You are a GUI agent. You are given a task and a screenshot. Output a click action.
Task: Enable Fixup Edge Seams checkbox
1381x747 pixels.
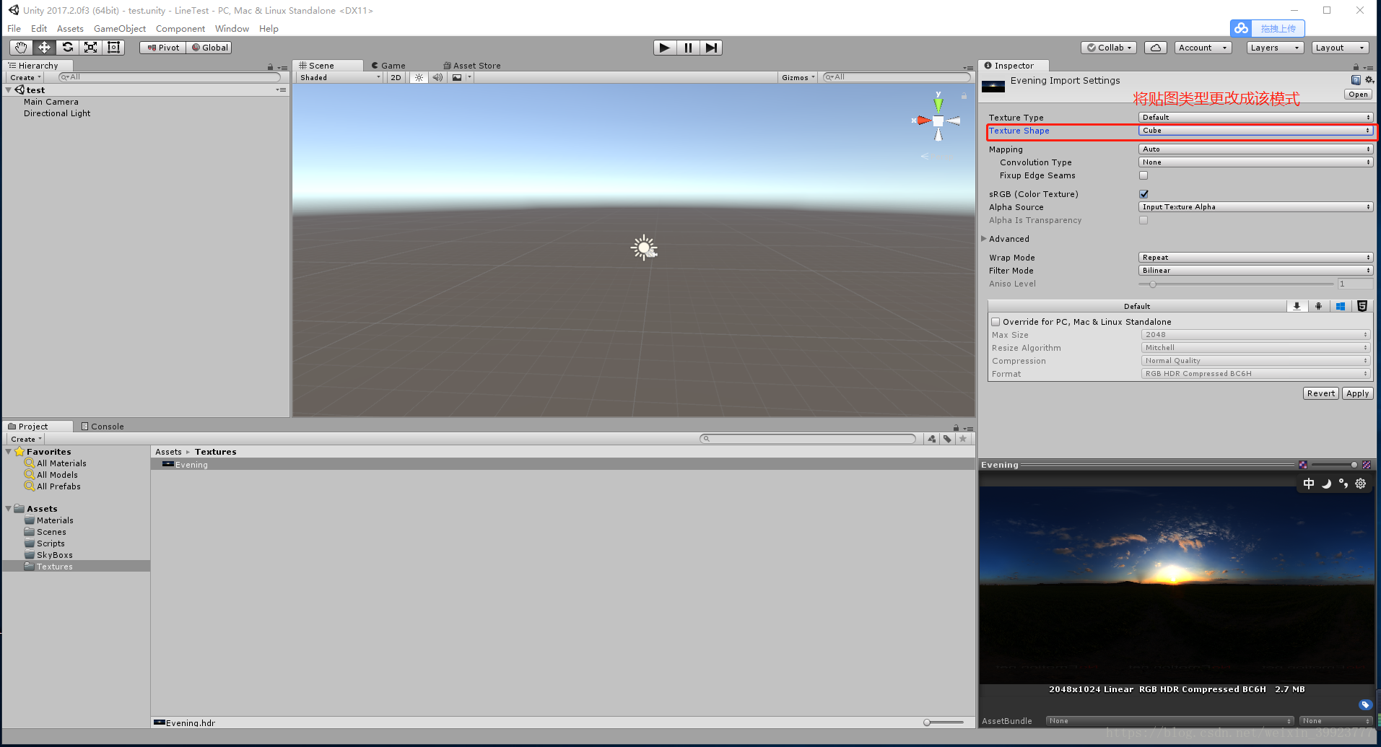(x=1143, y=175)
